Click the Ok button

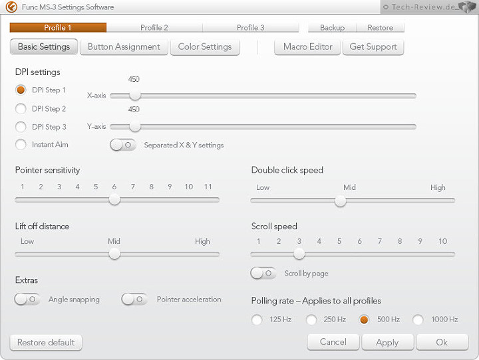(x=442, y=342)
